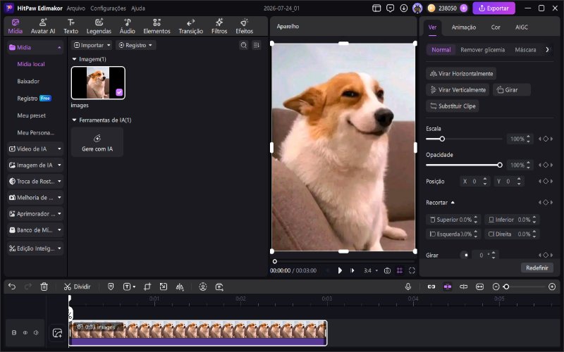Click the avatar face icon in timeline toolbar
The image size is (564, 352).
[x=203, y=287]
